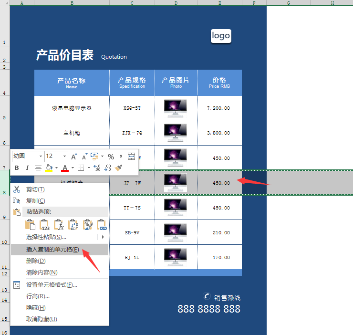Choose 清除内容(N) menu item
The image size is (353, 335).
pos(60,272)
